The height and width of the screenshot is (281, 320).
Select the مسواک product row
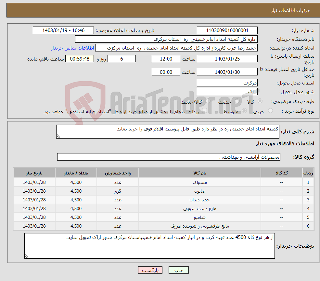[x=164, y=182]
